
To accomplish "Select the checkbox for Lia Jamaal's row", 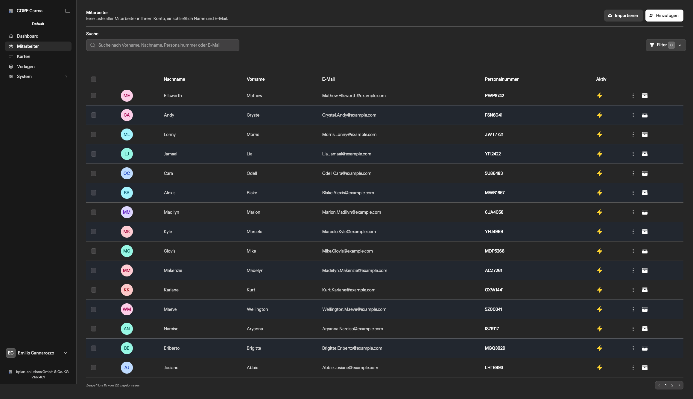I will pyautogui.click(x=94, y=154).
